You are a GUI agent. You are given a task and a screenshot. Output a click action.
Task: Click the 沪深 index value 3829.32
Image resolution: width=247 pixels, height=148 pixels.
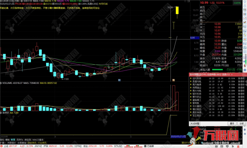click(53, 146)
